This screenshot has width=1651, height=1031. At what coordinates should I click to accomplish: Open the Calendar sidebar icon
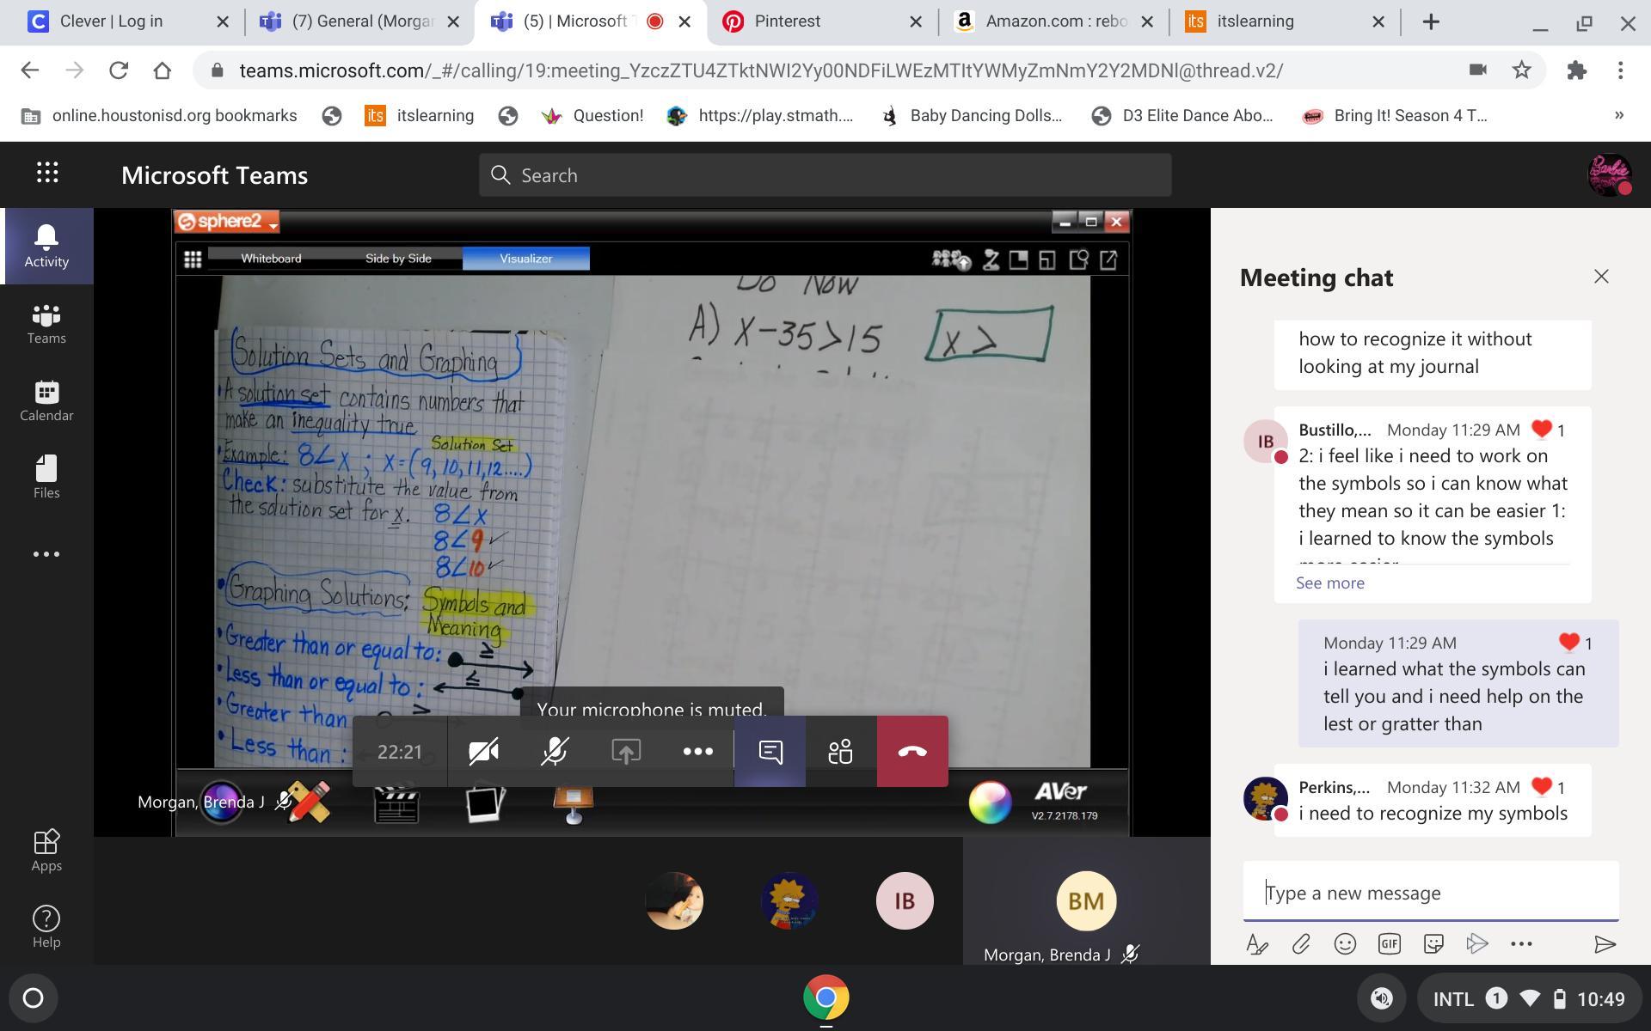point(46,401)
